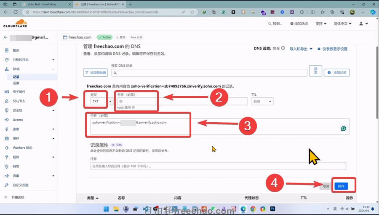The width and height of the screenshot is (379, 215).
Task: Open the 支持 dropdown
Action: tap(321, 24)
